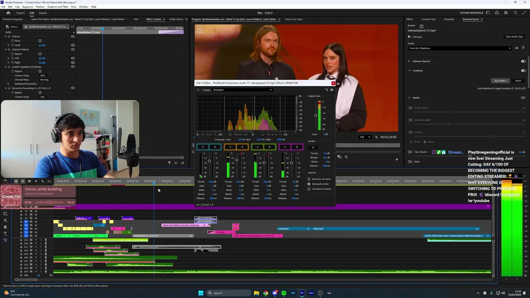Screen dimensions: 530x298
Task: Click the Re-map channel button
Action: [x=44, y=80]
